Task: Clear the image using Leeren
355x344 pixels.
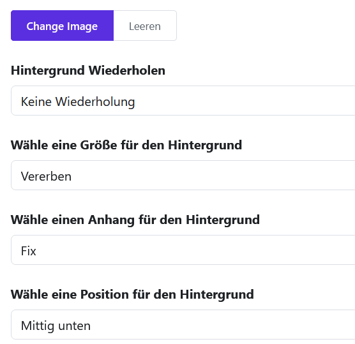Action: (x=145, y=26)
